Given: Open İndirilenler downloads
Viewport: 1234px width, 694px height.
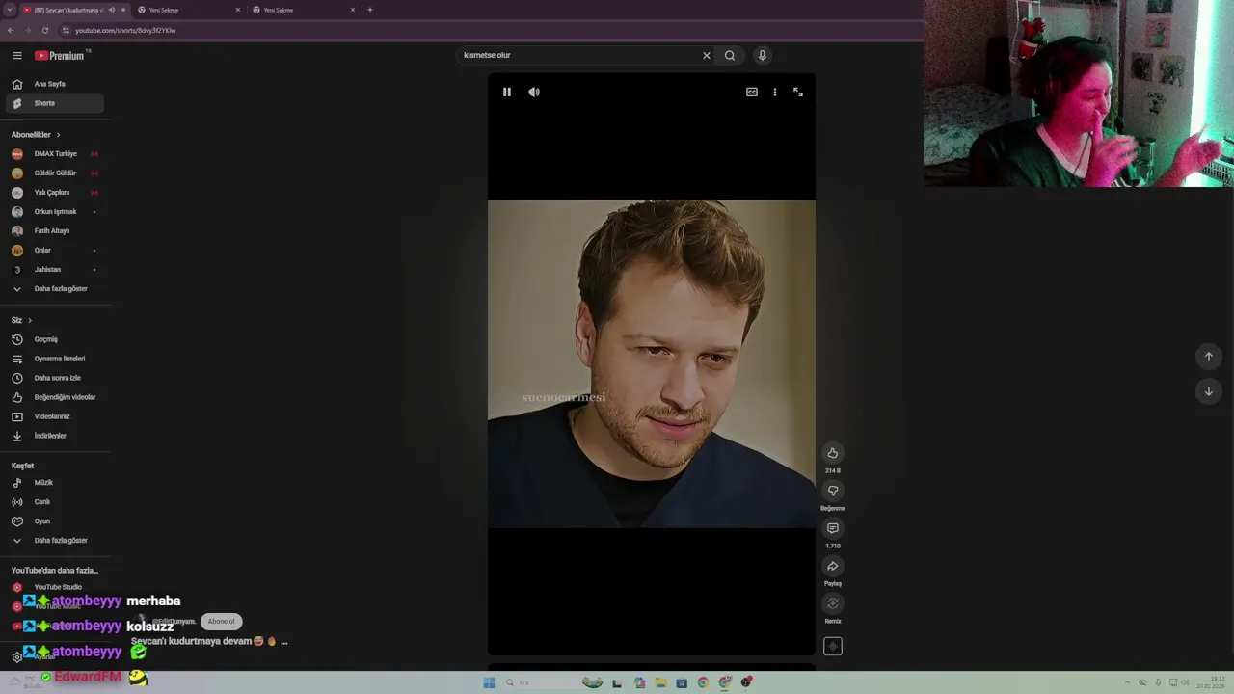Looking at the screenshot, I should point(55,436).
